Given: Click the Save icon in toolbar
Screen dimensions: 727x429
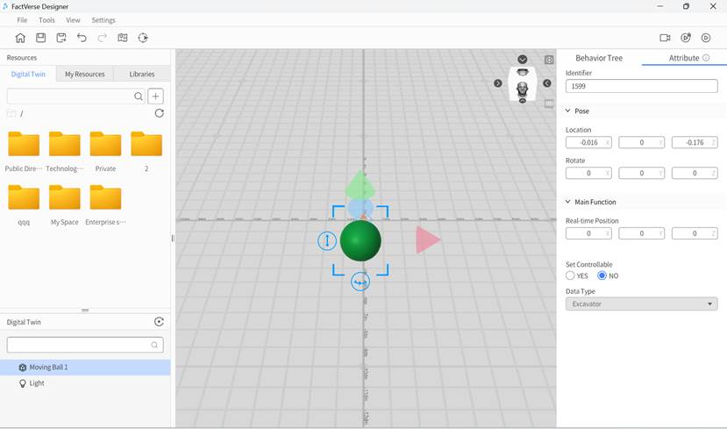Looking at the screenshot, I should [x=41, y=38].
